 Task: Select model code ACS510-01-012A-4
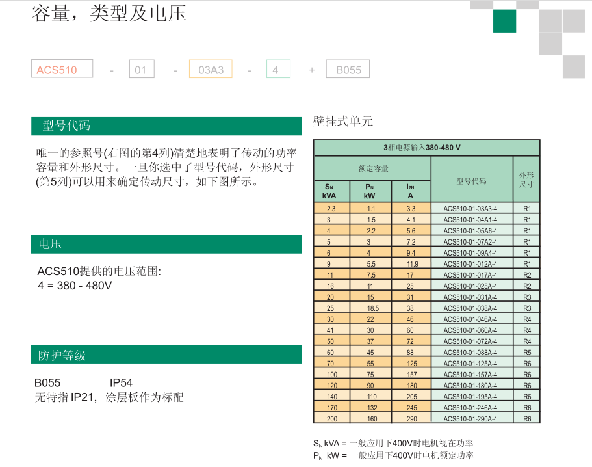[470, 263]
